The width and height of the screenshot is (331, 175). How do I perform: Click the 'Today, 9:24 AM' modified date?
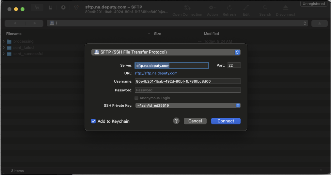point(218,41)
